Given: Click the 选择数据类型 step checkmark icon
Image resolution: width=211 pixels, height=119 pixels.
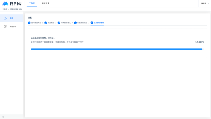Looking at the screenshot, I should click(x=29, y=23).
